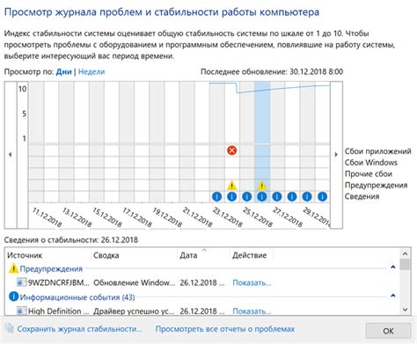Select the High Definition ... source entry
Image resolution: width=417 pixels, height=344 pixels.
click(x=58, y=311)
